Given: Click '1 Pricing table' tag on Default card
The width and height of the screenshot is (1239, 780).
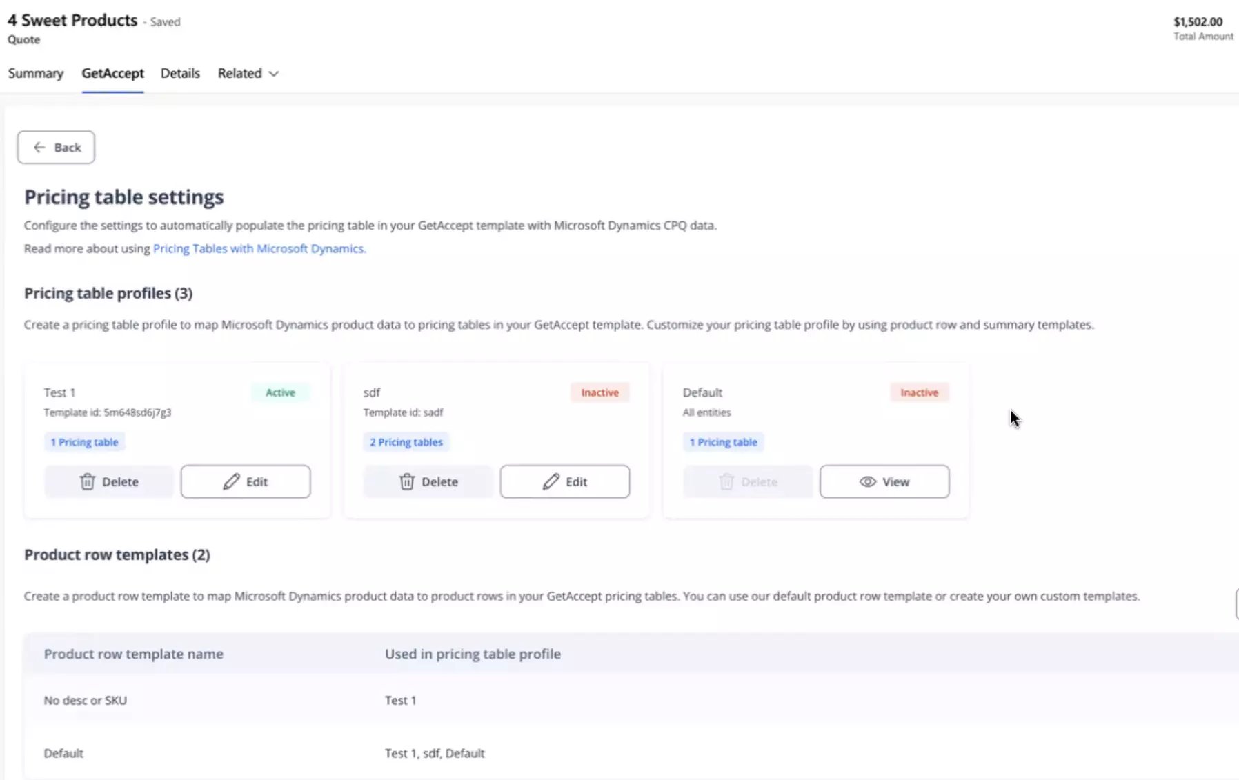Looking at the screenshot, I should click(723, 442).
